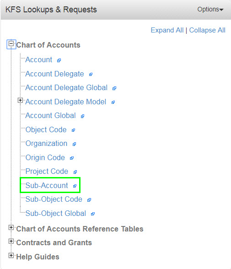The image size is (231, 269).
Task: Click the new-window icon beside Project Code
Action: 75,172
